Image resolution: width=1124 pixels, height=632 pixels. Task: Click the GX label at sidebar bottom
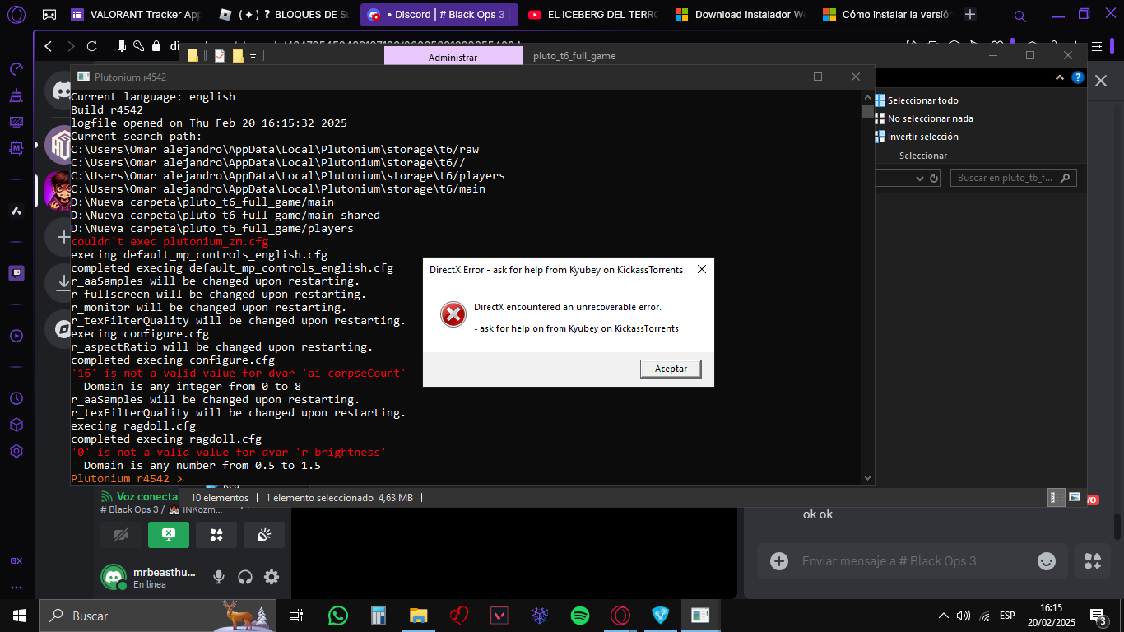click(16, 561)
